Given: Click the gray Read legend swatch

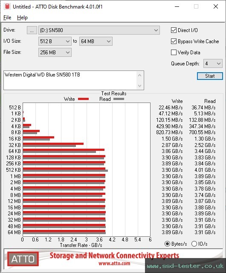Looking at the screenshot, I should (x=119, y=99).
